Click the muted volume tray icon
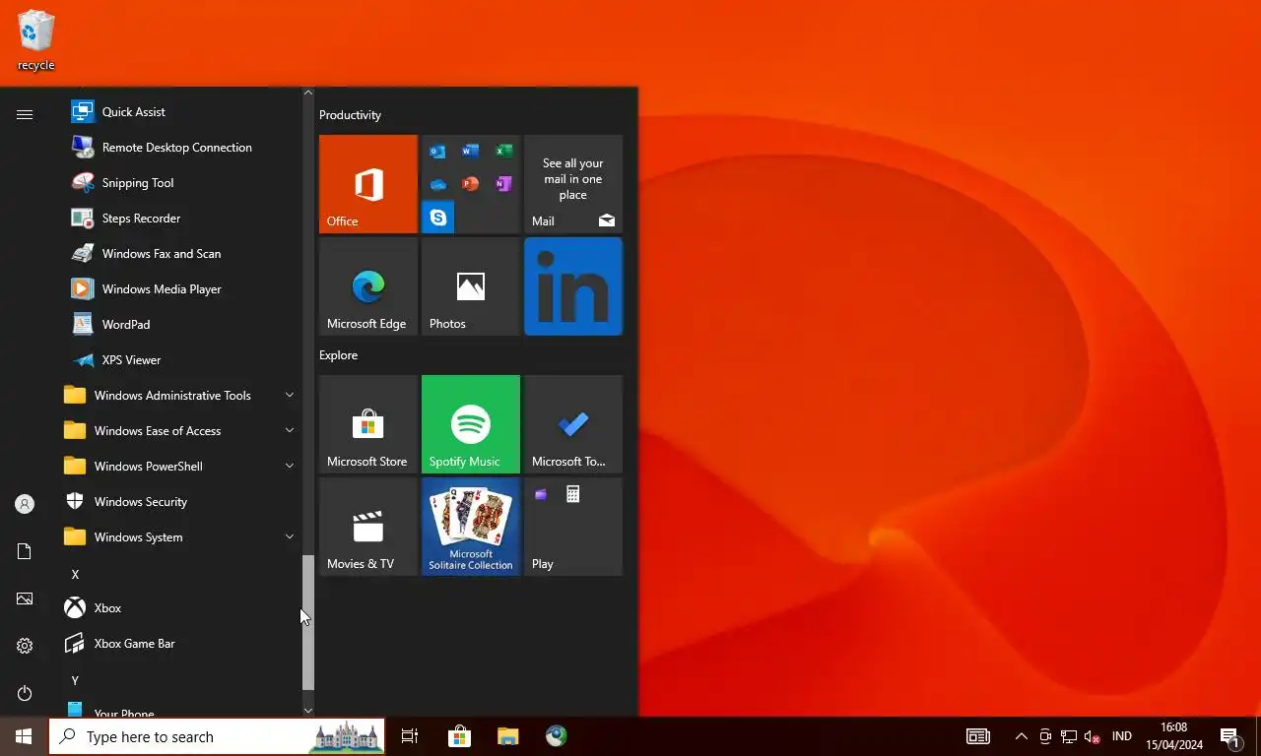1261x756 pixels. (1092, 736)
